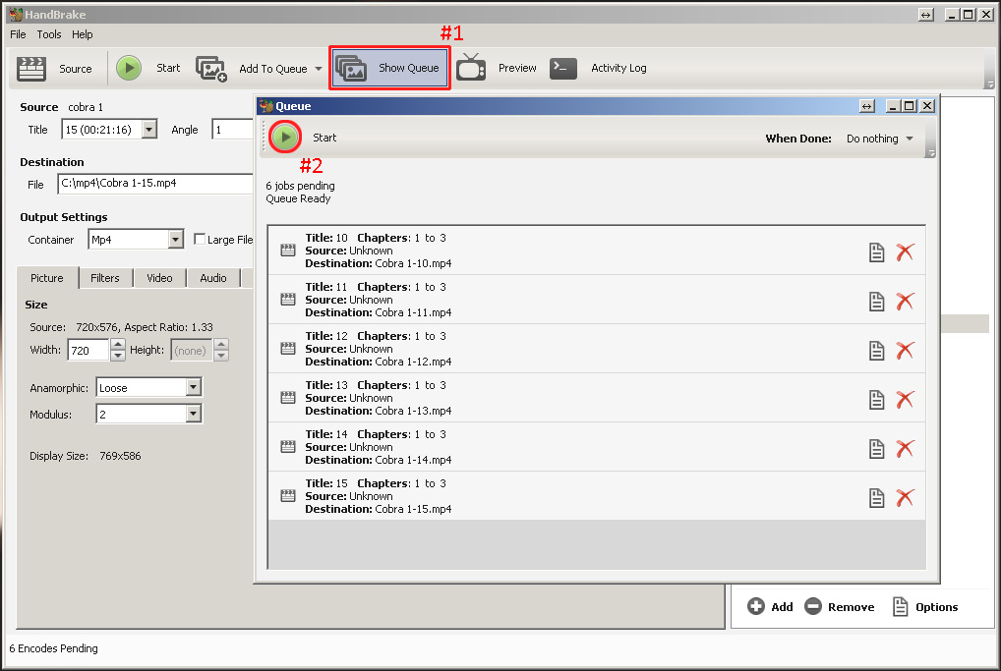
Task: Open the Modulus dropdown
Action: click(x=194, y=414)
